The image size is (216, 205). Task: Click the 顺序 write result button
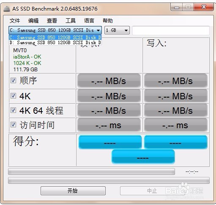[x=176, y=81]
